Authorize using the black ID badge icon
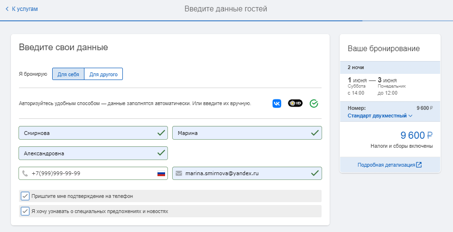The width and height of the screenshot is (453, 232). click(295, 103)
